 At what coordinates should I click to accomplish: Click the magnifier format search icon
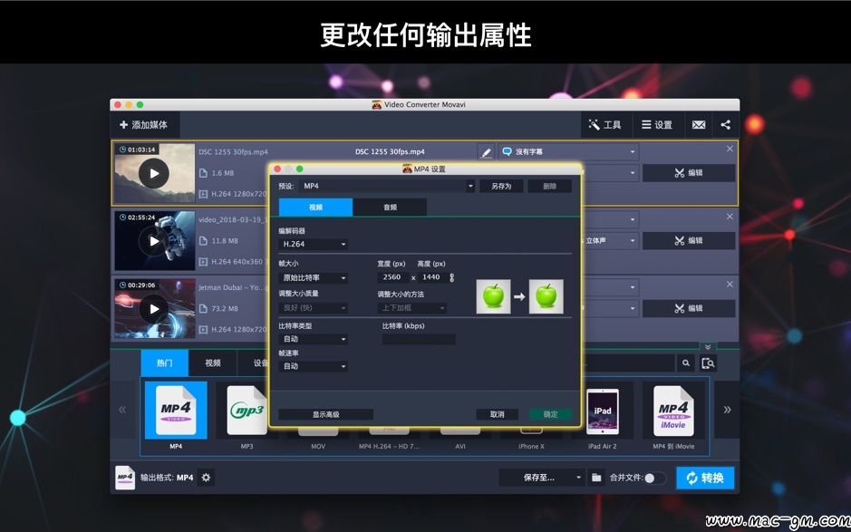(x=686, y=363)
